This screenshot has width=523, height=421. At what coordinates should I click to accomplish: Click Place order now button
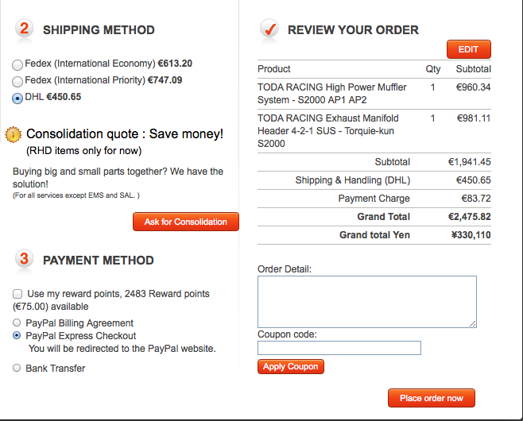[x=431, y=398]
